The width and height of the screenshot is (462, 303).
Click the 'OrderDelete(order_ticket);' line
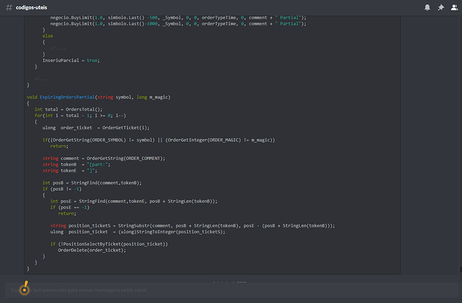(92, 250)
